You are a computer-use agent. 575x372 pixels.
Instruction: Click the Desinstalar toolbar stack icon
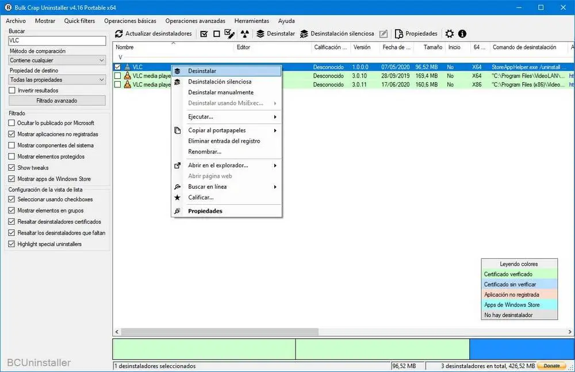[x=260, y=34]
